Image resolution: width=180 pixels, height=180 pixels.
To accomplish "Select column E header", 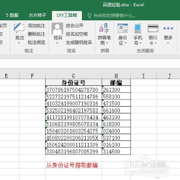I will [x=6, y=76].
